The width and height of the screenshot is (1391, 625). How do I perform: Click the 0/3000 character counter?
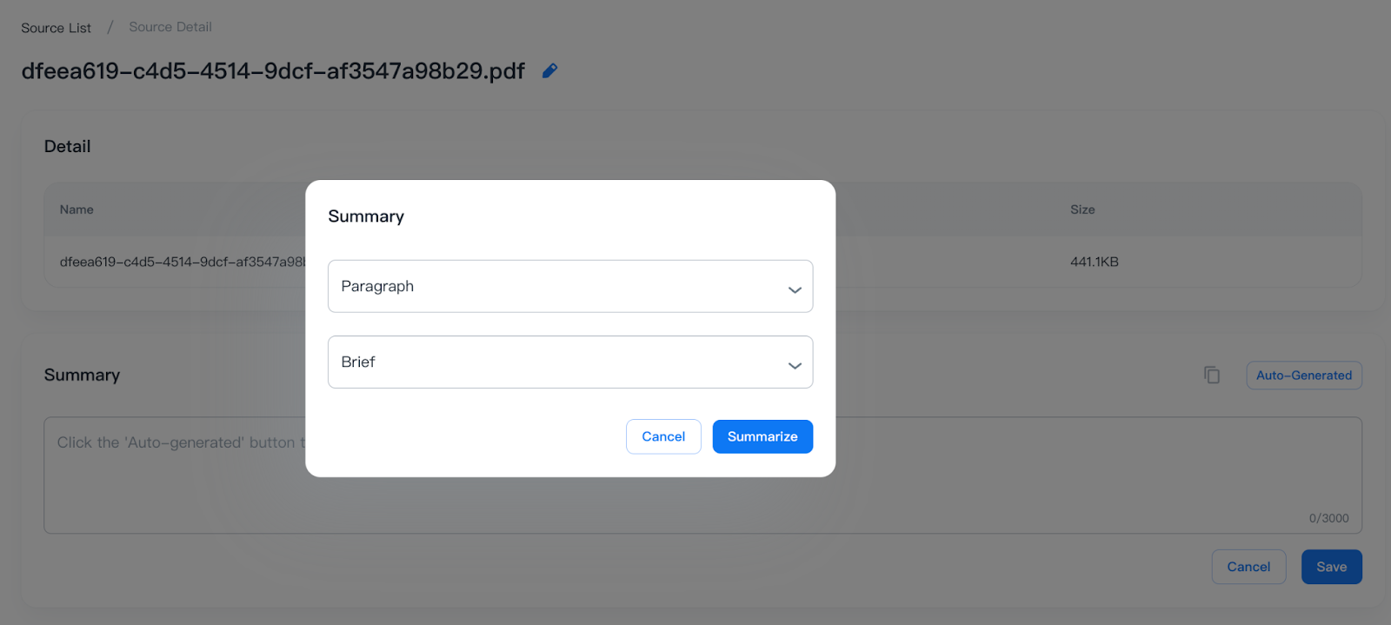(1328, 518)
